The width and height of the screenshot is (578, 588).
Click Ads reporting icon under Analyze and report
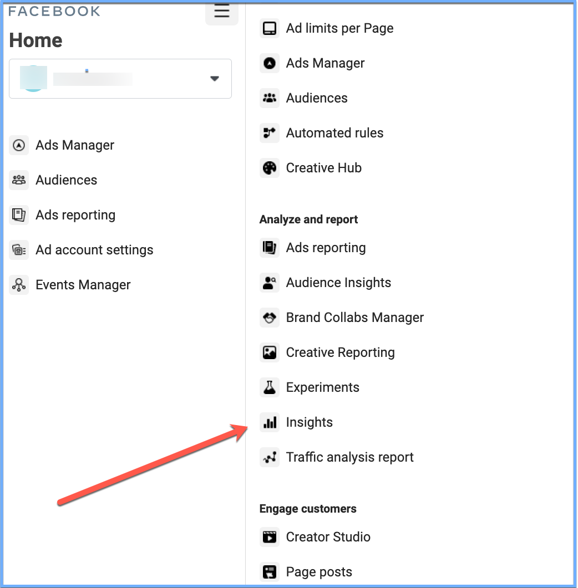[x=270, y=248]
